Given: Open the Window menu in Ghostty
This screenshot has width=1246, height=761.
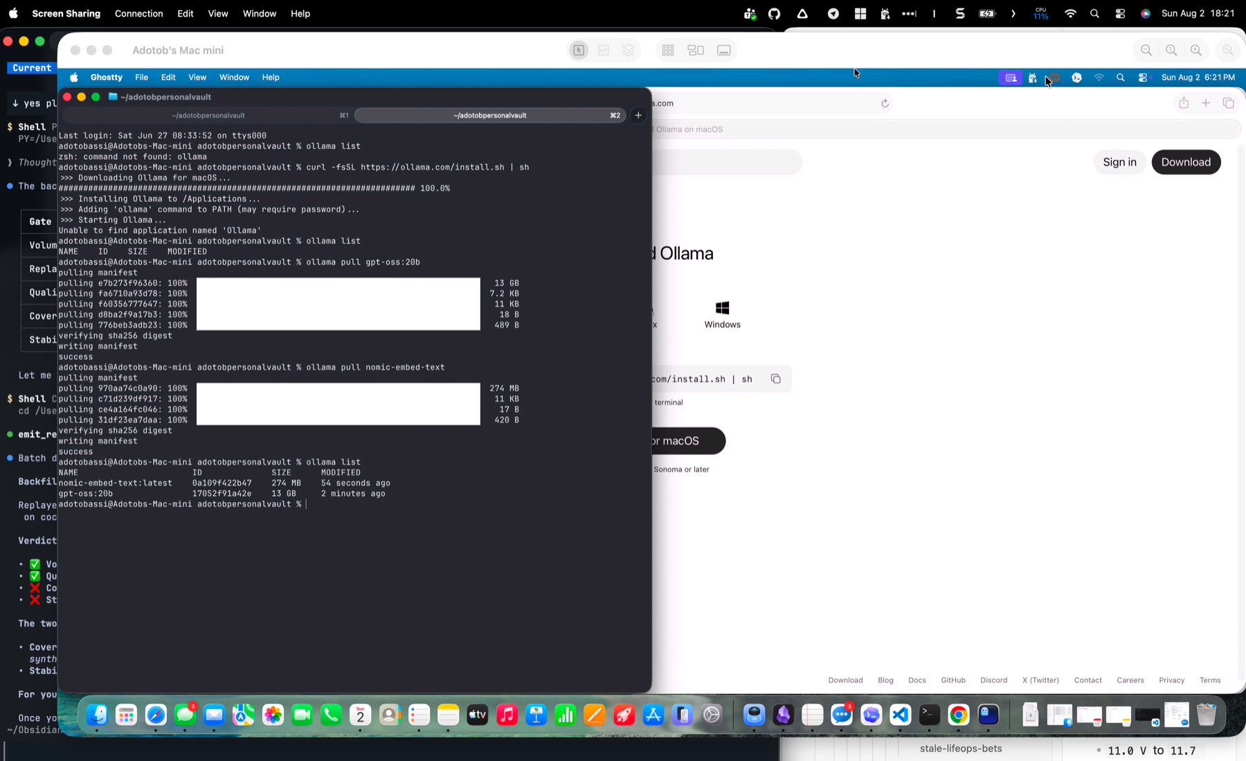Looking at the screenshot, I should (x=234, y=78).
